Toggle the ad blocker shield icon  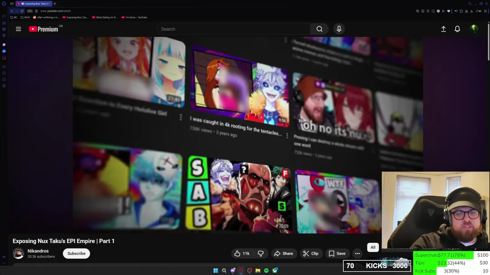coord(438,11)
